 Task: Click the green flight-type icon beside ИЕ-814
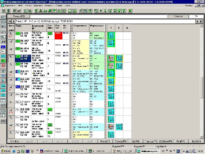coord(18,49)
